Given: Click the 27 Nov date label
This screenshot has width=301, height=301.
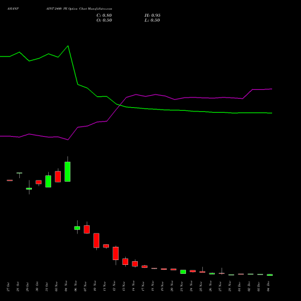Looking at the screenshot, I should (x=220, y=287).
